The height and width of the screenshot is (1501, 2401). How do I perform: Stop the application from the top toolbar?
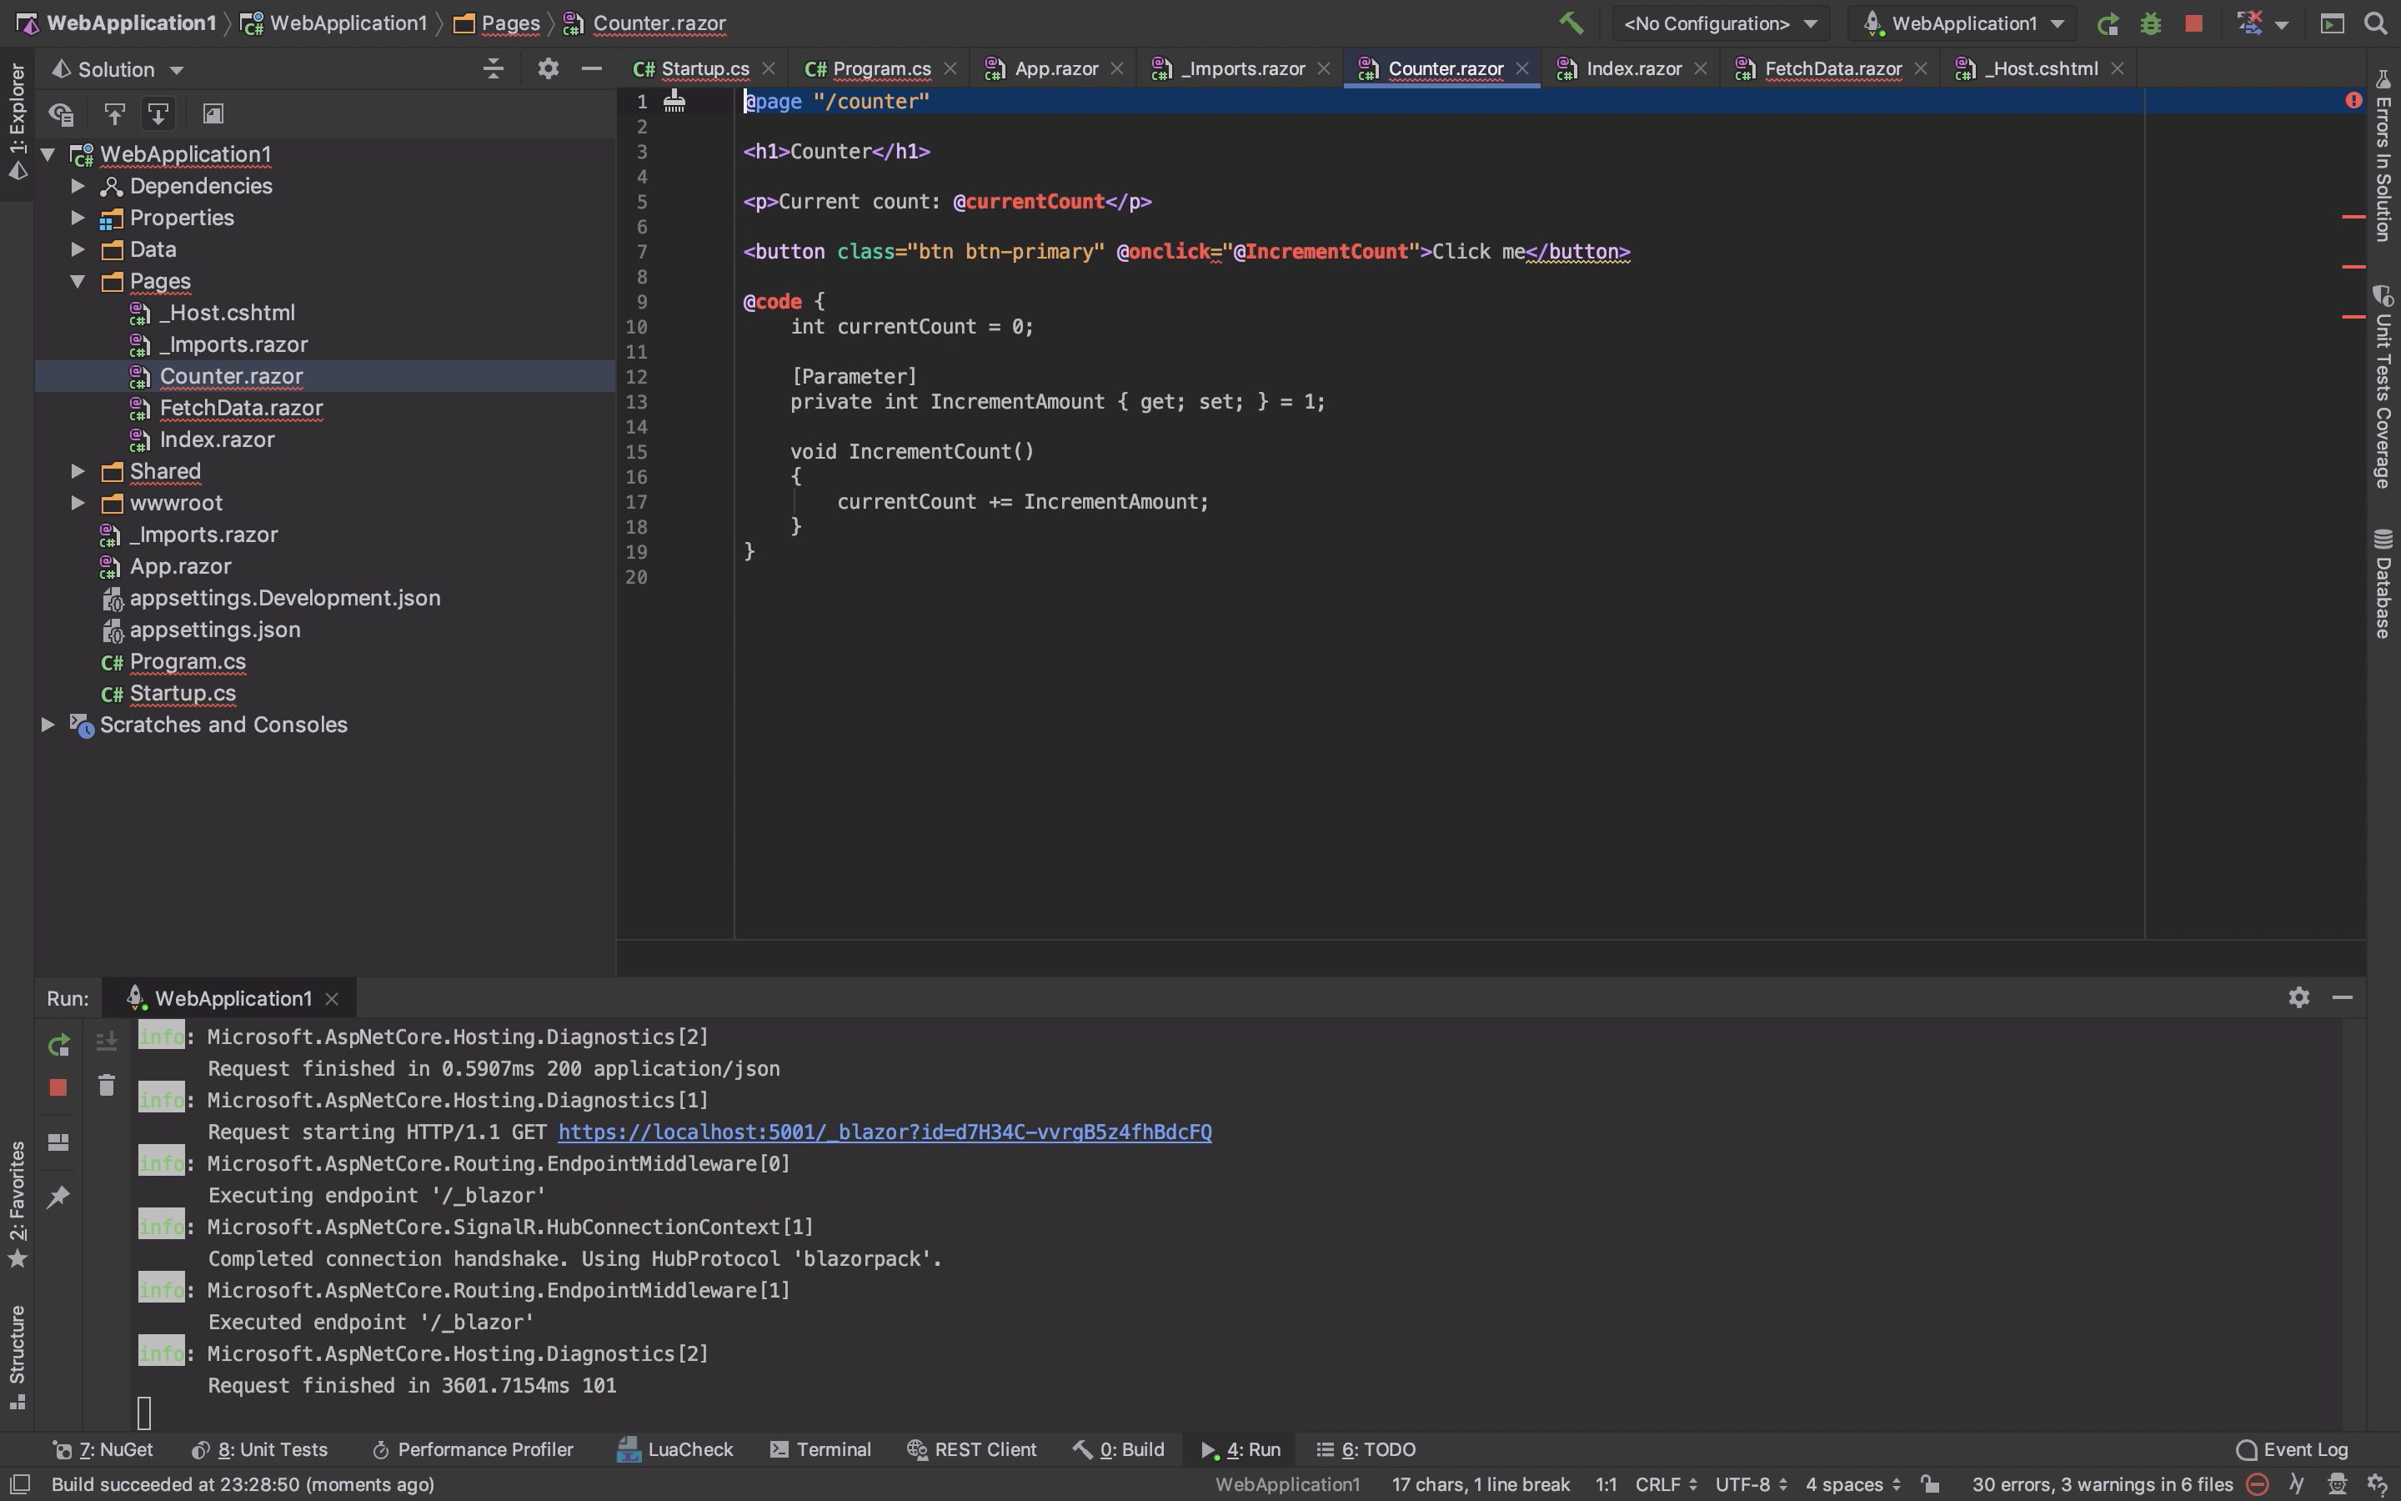pos(2193,24)
